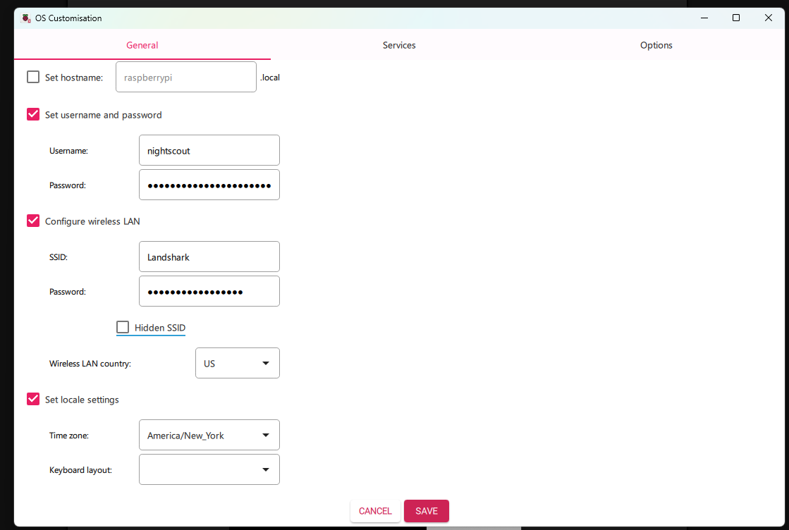Close the OS Customisation window
Screen dimensions: 789x530
(x=769, y=18)
